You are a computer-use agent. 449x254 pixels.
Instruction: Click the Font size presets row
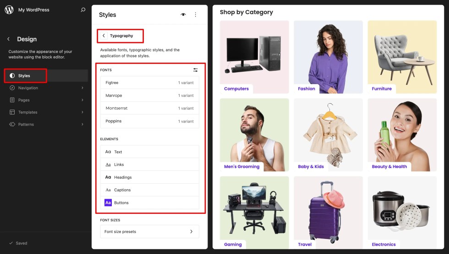coord(149,232)
